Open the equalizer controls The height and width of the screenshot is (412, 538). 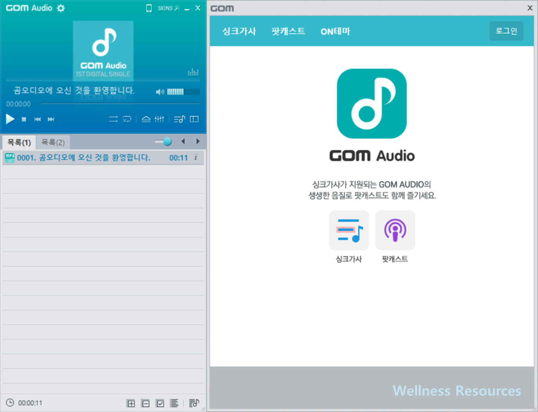coord(159,119)
